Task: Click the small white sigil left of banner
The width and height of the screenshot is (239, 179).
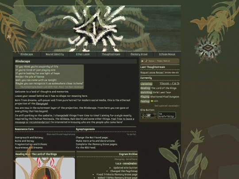Action: coord(9,36)
